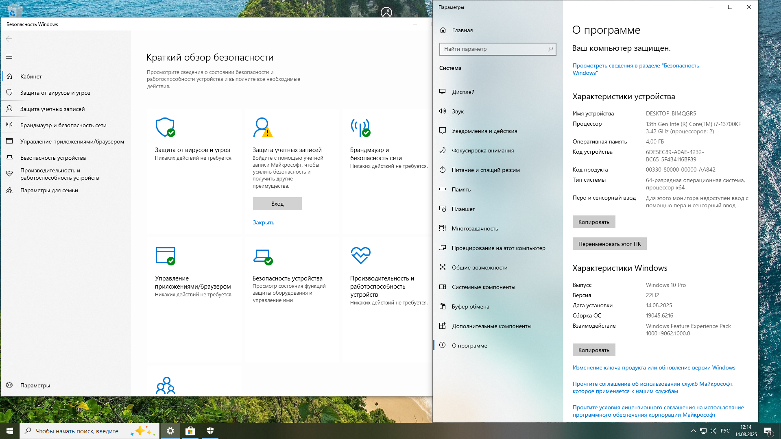Open Проецирование на этот компьютер settings
The width and height of the screenshot is (781, 439).
pos(498,248)
